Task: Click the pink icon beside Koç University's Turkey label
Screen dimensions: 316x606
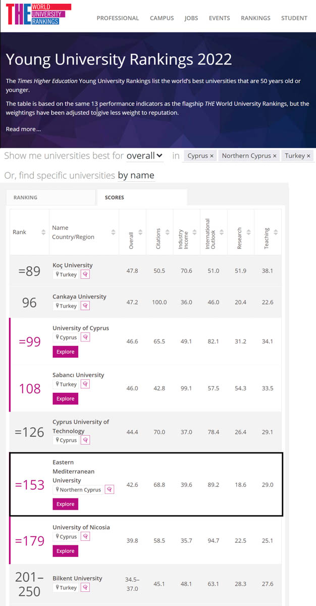Action: (x=85, y=274)
